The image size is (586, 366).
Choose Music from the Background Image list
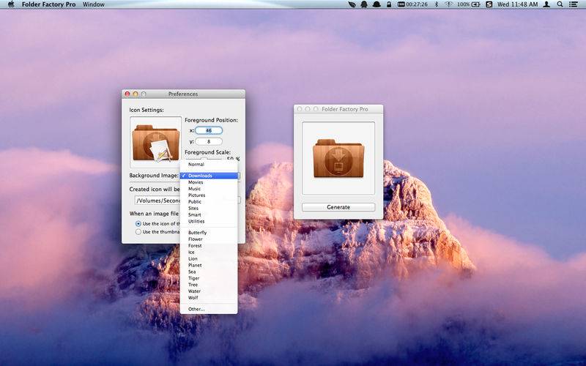pyautogui.click(x=209, y=189)
